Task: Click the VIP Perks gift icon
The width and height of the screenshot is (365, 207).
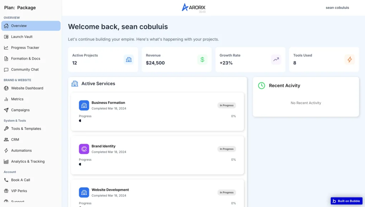Action: [6, 191]
